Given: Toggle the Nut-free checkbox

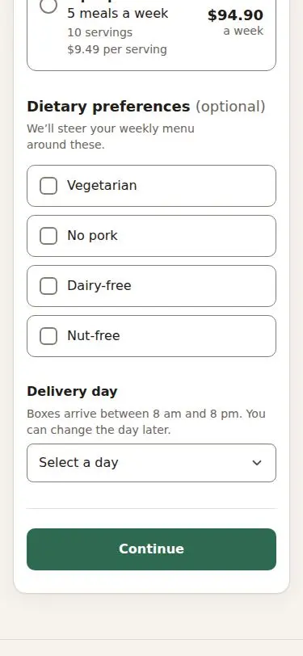Looking at the screenshot, I should [x=48, y=336].
